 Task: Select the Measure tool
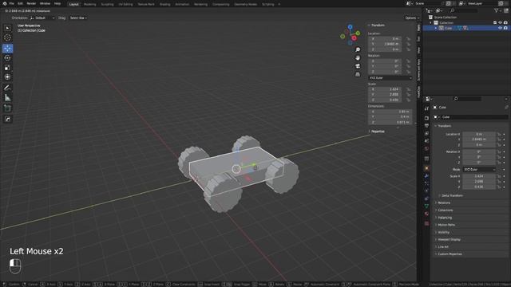click(7, 97)
